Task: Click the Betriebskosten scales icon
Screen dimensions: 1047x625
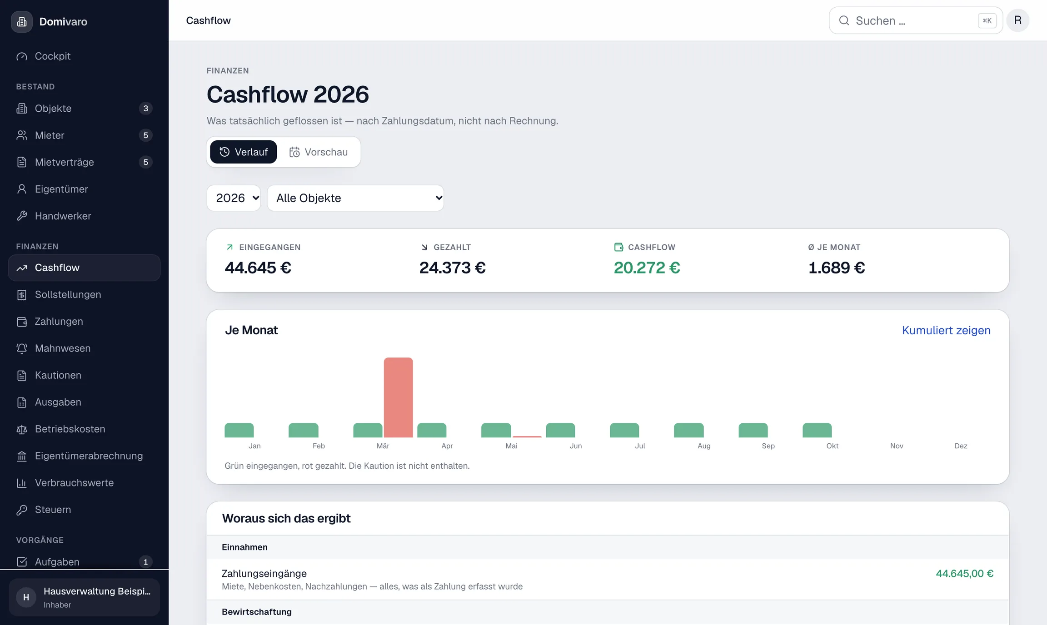Action: coord(22,429)
